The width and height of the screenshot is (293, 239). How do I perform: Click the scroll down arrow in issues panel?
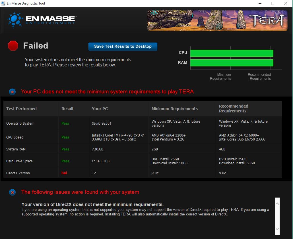pos(277,229)
